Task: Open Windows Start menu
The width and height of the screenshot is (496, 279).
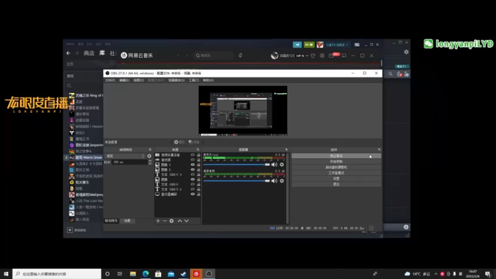Action: click(x=6, y=273)
